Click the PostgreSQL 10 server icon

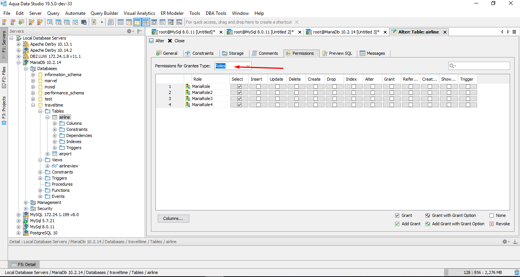(x=26, y=233)
